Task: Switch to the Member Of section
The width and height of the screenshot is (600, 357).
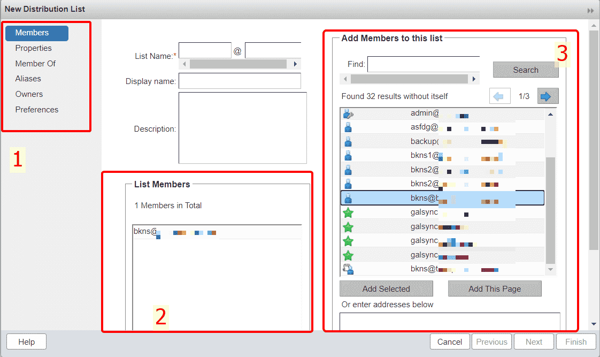Action: pos(35,64)
